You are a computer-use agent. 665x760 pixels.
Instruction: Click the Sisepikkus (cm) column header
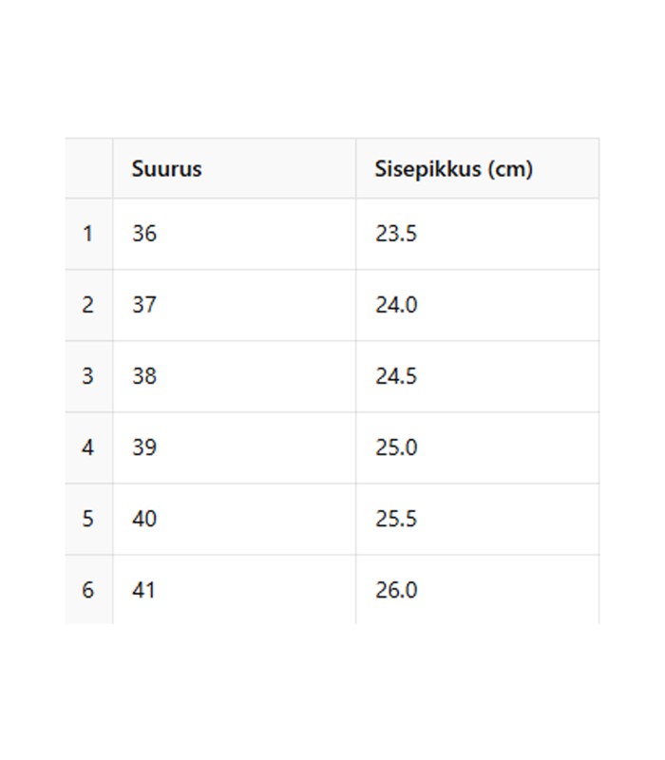[478, 168]
